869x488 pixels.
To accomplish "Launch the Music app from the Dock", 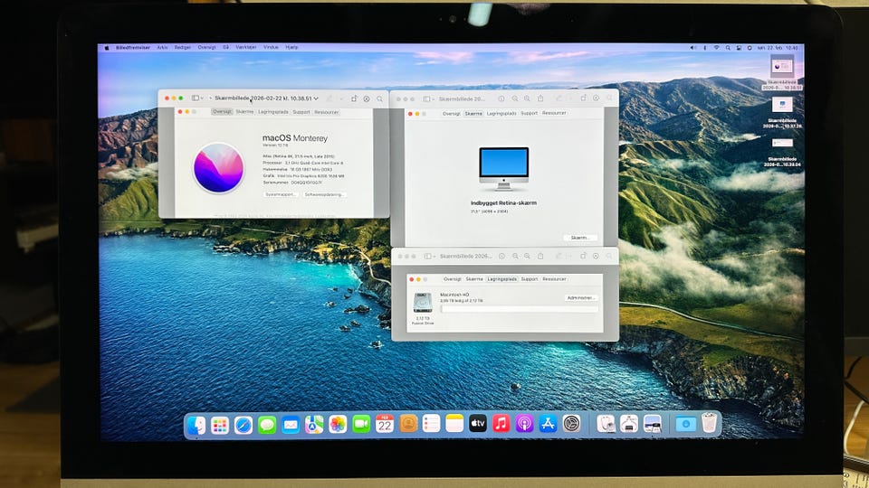I will (501, 424).
